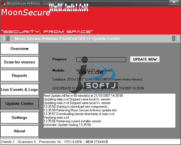This screenshot has height=145, width=181.
Task: Click the update progress bar
Action: 101,59
